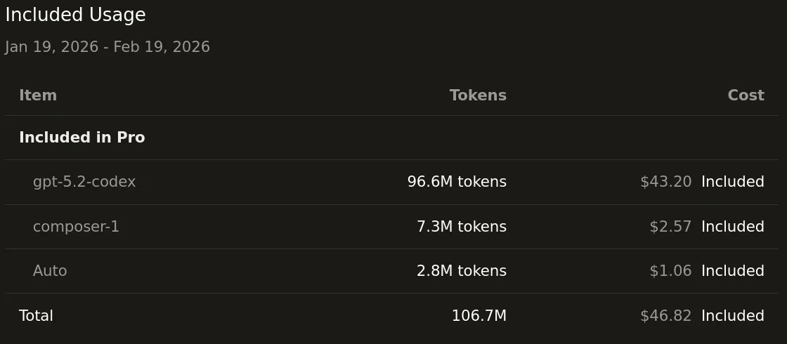Click the Cost column header

746,95
